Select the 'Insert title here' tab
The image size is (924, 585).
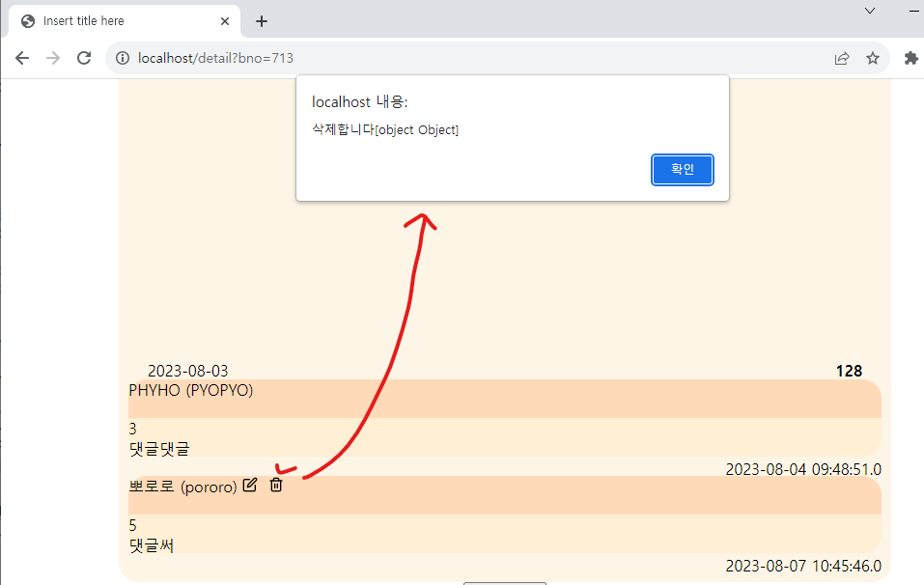pos(125,21)
